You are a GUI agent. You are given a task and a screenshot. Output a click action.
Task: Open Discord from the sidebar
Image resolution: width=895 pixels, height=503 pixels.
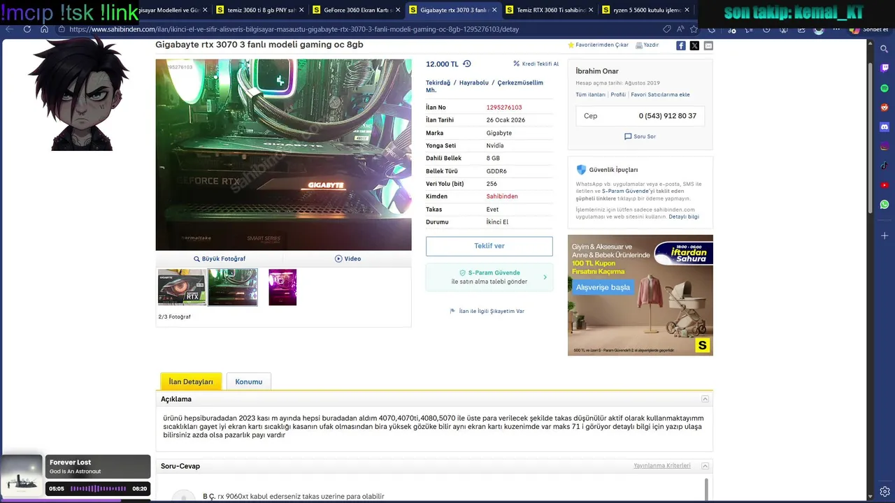pyautogui.click(x=885, y=127)
